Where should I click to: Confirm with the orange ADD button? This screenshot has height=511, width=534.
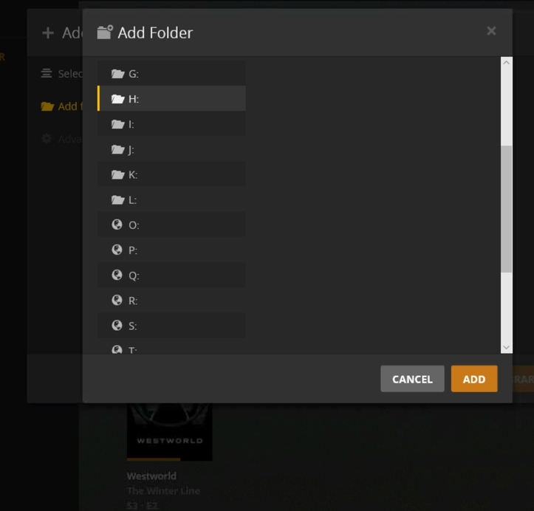[474, 379]
